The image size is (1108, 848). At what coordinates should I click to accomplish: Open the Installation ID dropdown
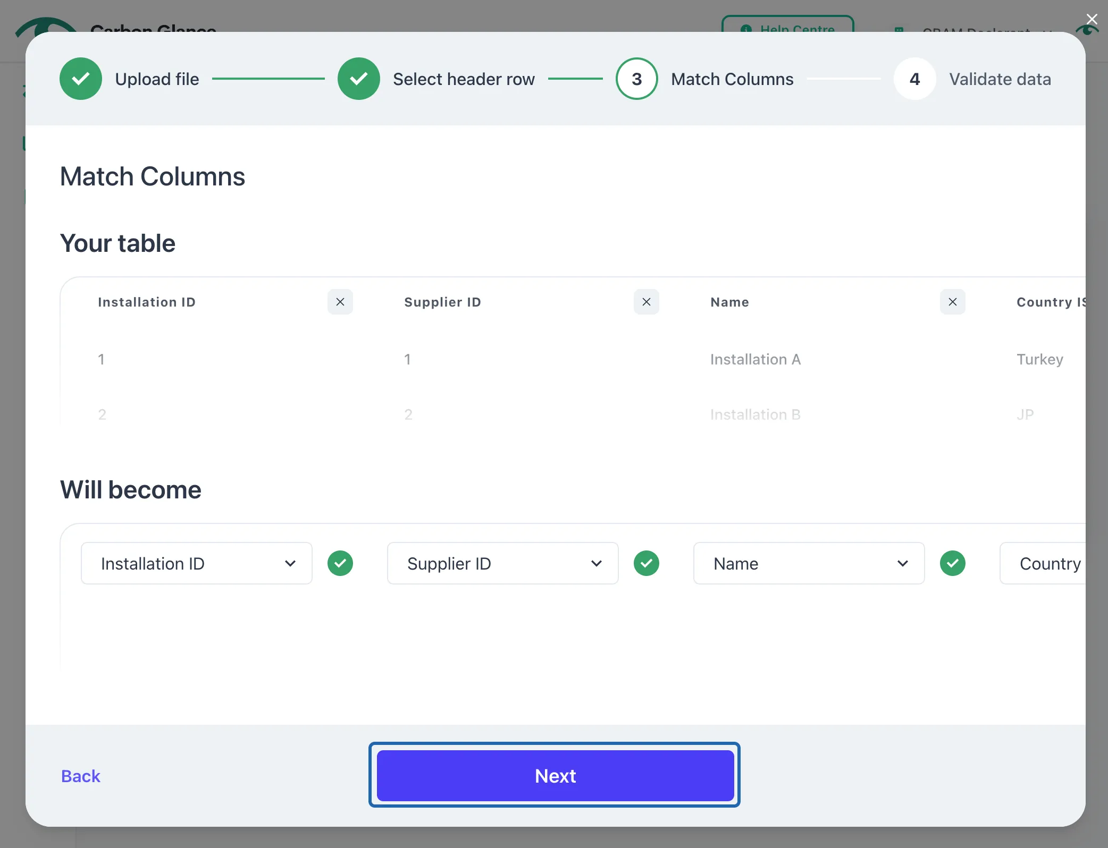(197, 563)
